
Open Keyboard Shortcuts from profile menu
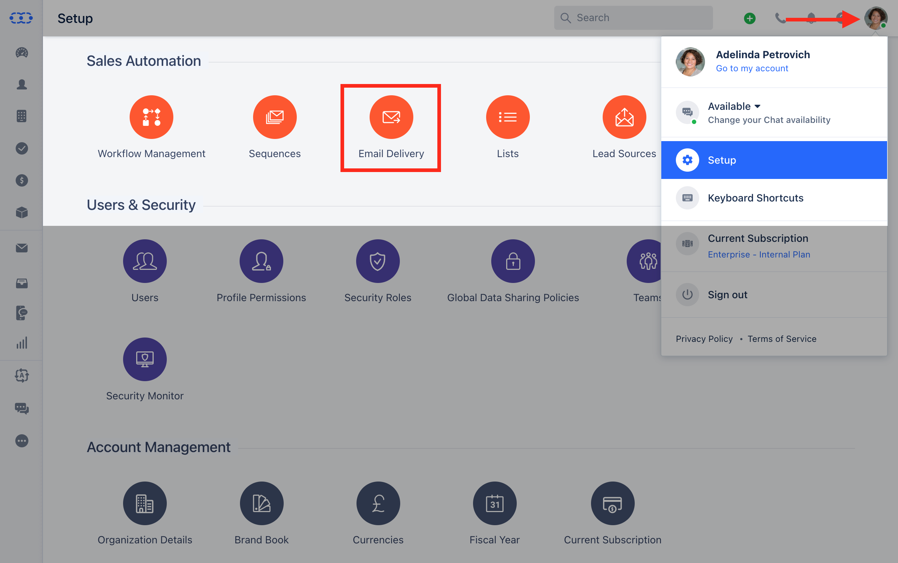tap(774, 198)
